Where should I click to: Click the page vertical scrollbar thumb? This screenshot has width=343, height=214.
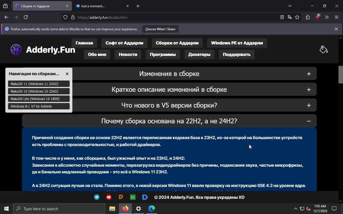click(x=341, y=75)
